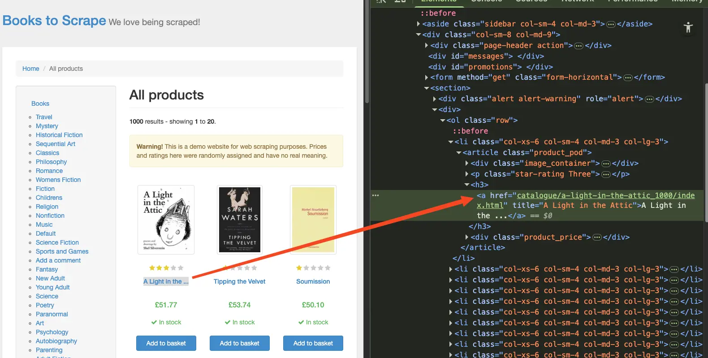The image size is (708, 358).
Task: Click the ellipsis badge on the alert-warning div
Action: (x=649, y=99)
